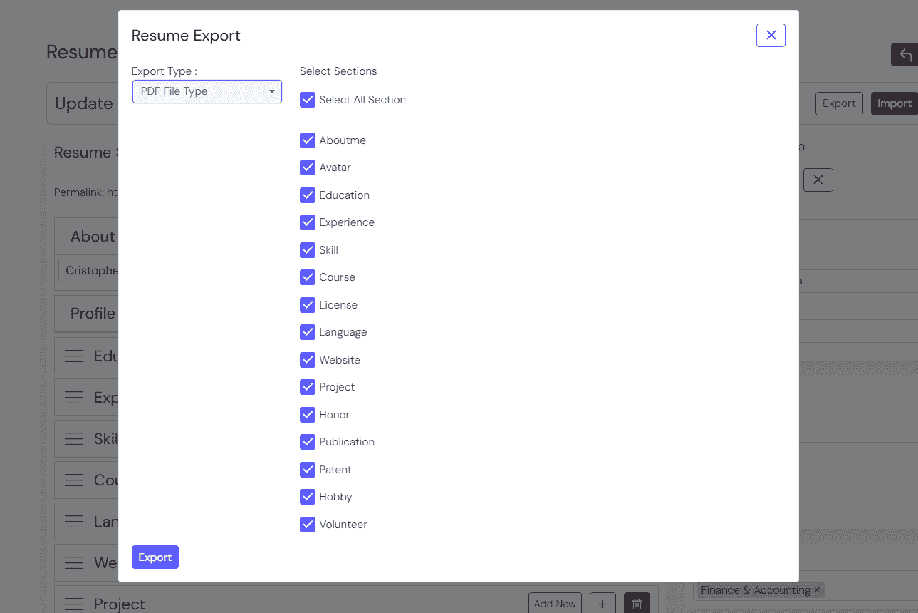This screenshot has height=613, width=918.
Task: Disable the License section checkbox
Action: (308, 305)
